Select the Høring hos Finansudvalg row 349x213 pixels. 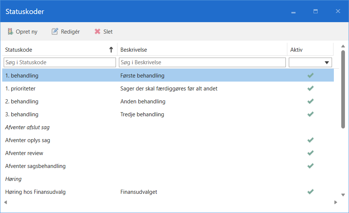click(x=35, y=192)
